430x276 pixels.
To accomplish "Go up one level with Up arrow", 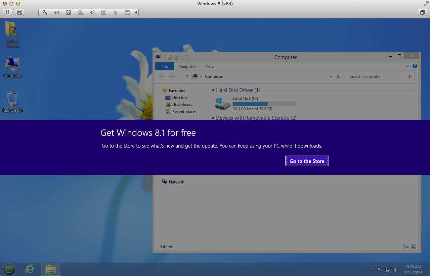I will click(187, 76).
